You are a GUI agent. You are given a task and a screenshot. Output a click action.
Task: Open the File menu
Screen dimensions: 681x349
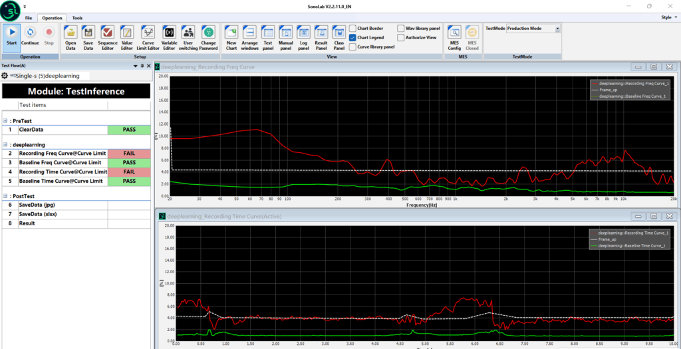(28, 18)
